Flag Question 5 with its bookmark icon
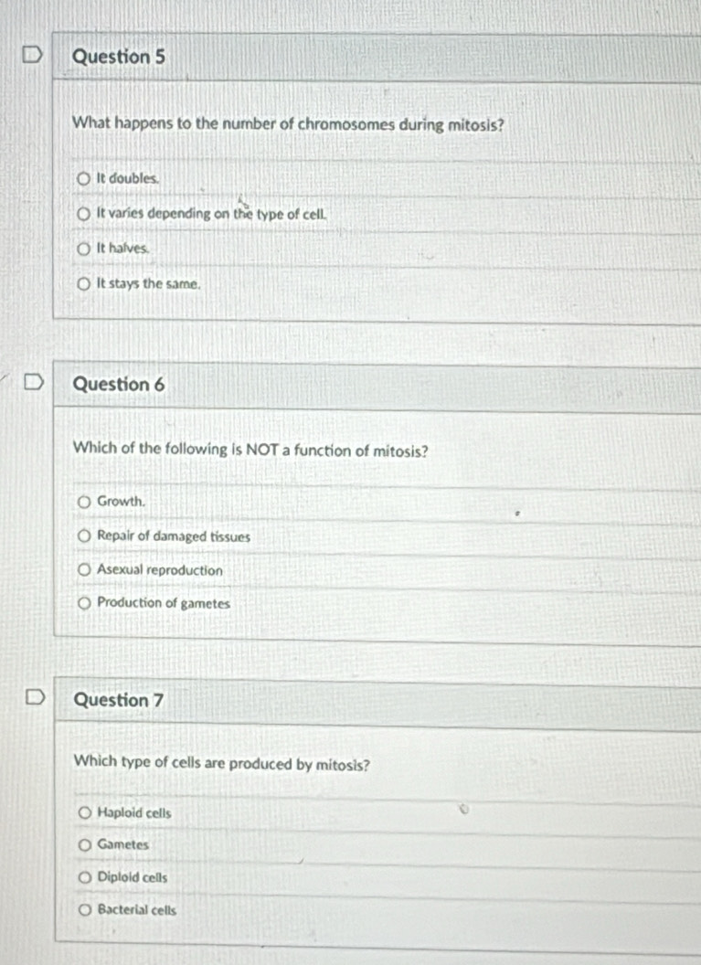The height and width of the screenshot is (965, 701). point(32,57)
